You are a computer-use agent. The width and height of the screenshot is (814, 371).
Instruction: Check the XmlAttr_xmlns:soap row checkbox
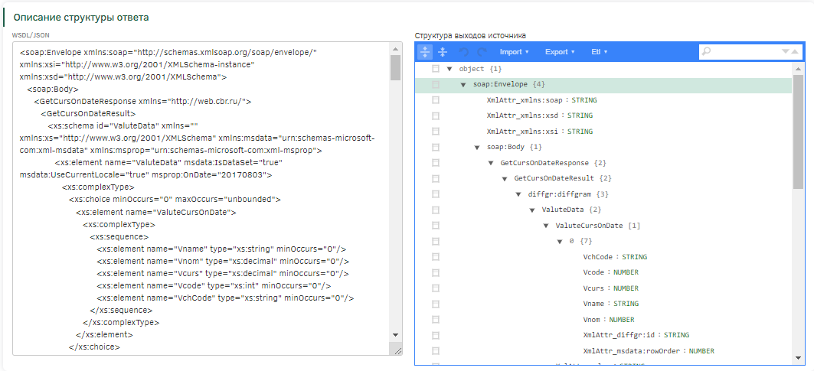436,100
